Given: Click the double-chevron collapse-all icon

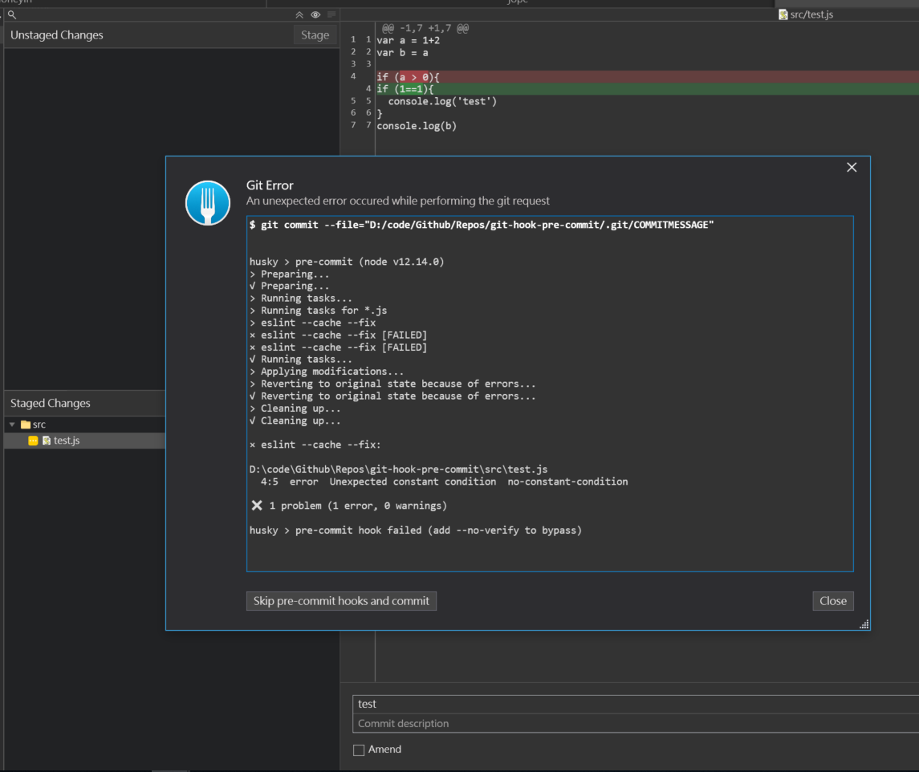Looking at the screenshot, I should tap(299, 14).
